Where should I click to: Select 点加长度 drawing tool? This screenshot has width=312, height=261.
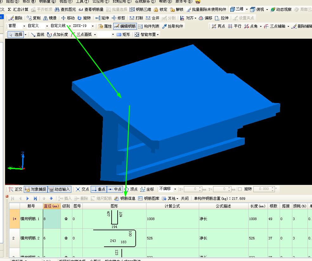click(57, 35)
